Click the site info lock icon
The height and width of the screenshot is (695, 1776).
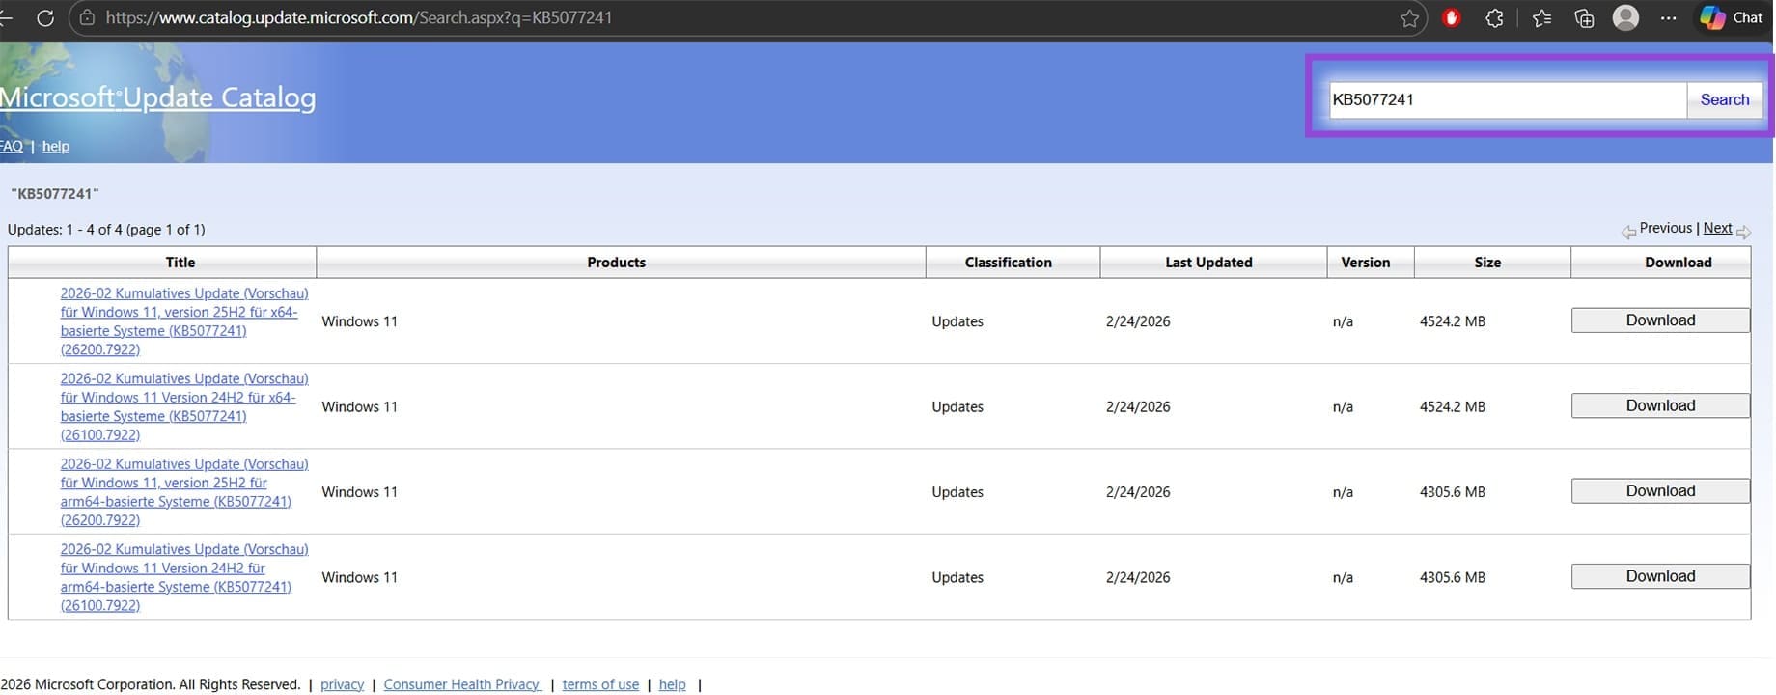point(87,18)
